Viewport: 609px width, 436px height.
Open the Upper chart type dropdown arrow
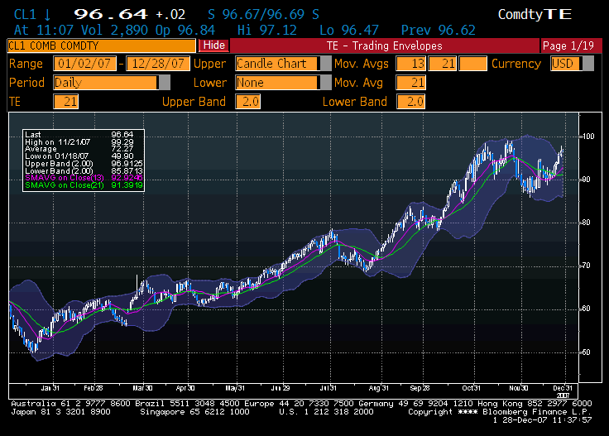click(325, 64)
